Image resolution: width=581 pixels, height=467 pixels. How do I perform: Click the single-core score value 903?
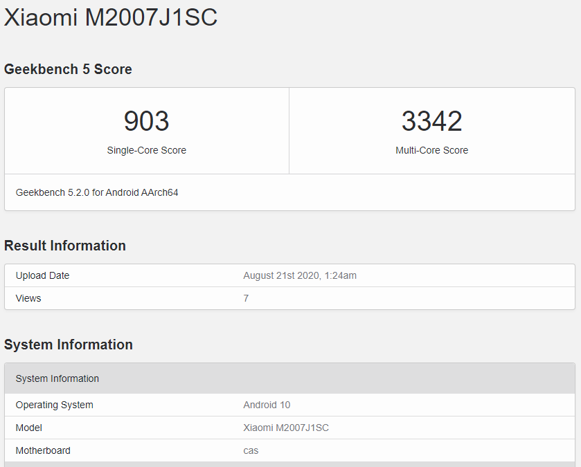[146, 121]
